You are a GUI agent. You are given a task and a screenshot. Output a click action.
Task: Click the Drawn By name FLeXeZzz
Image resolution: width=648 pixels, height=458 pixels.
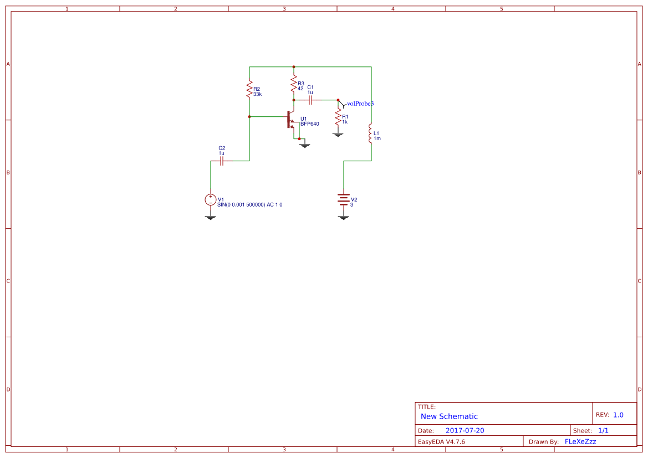580,441
